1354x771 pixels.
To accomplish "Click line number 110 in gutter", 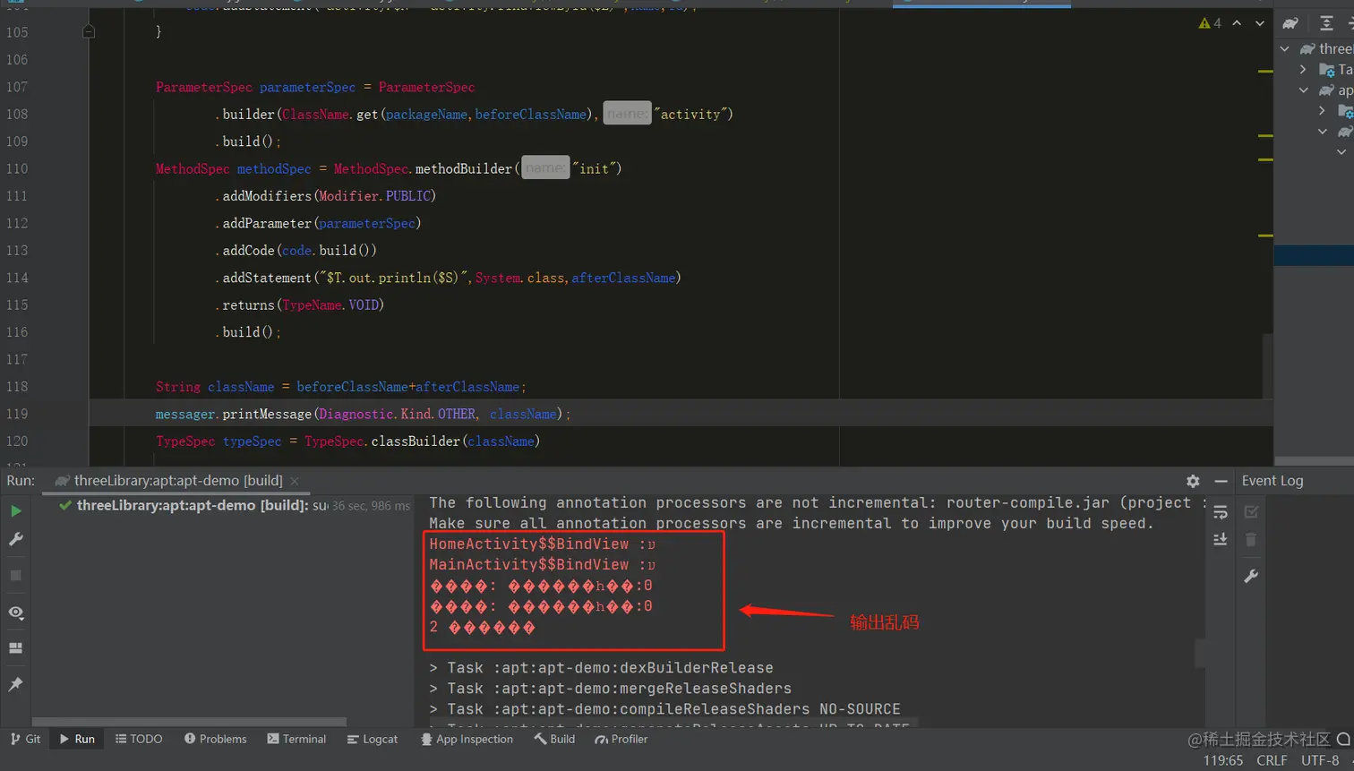I will pyautogui.click(x=17, y=168).
